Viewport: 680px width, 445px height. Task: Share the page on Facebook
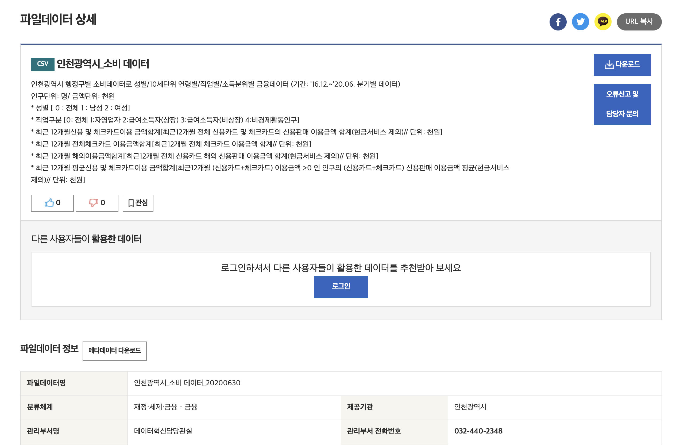pos(558,22)
